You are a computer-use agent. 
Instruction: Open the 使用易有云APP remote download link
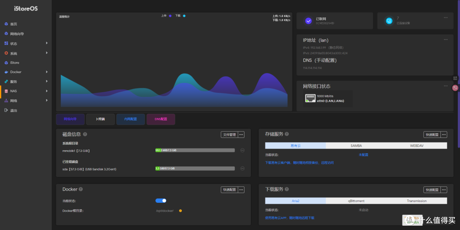(290, 218)
